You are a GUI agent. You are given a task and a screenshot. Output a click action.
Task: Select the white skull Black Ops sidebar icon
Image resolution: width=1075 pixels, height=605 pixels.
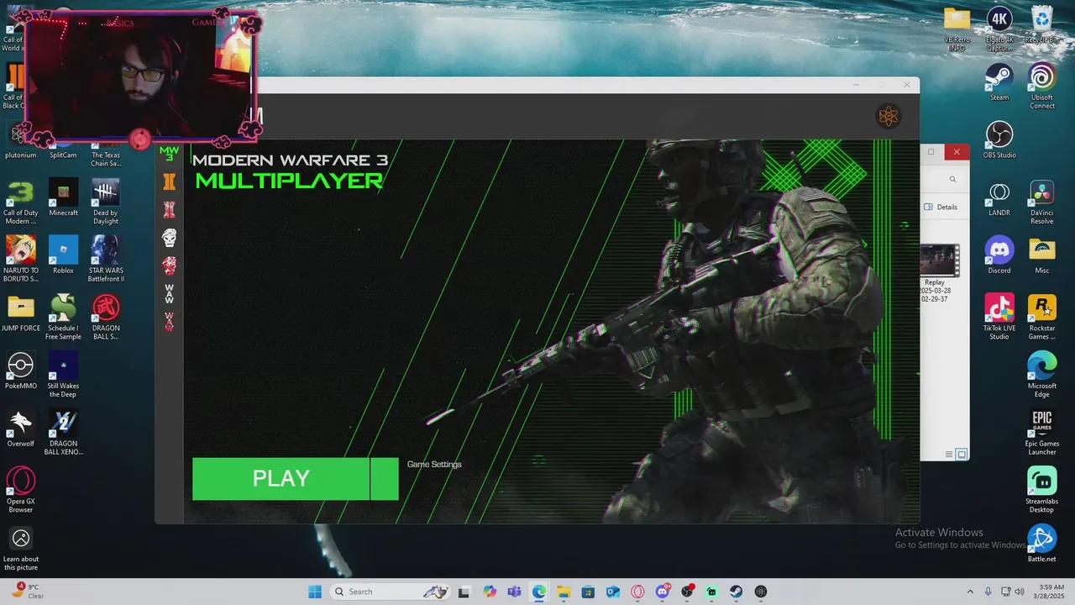(x=169, y=238)
